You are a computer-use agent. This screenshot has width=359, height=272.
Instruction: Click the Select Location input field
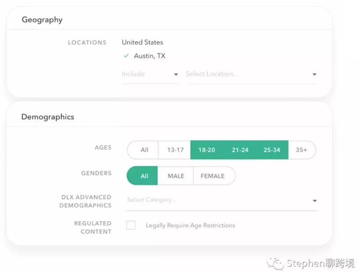(x=241, y=74)
